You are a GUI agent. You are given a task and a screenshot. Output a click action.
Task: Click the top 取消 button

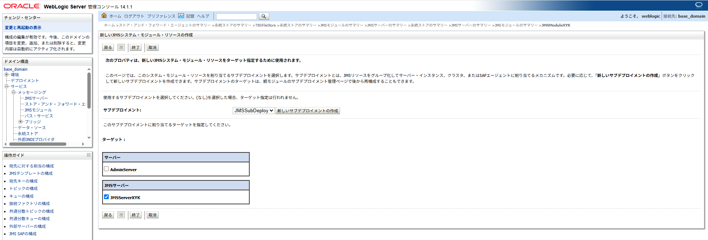(152, 47)
